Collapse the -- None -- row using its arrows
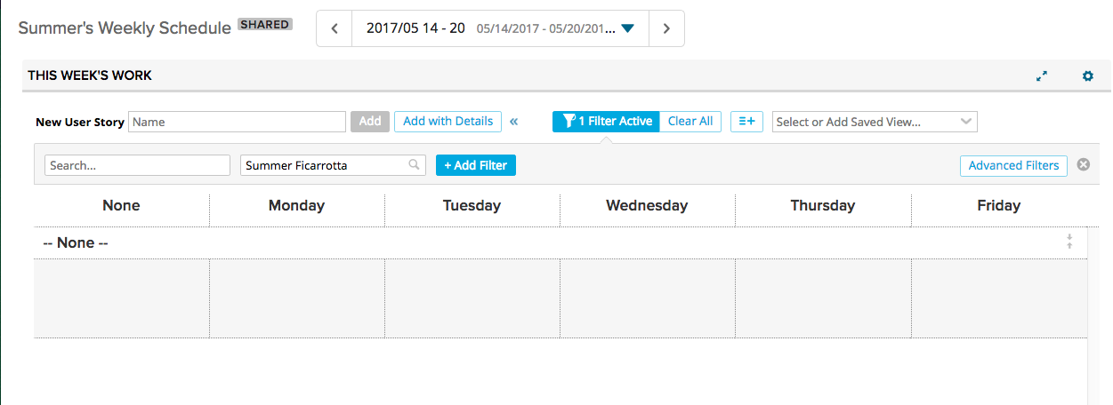 1069,242
